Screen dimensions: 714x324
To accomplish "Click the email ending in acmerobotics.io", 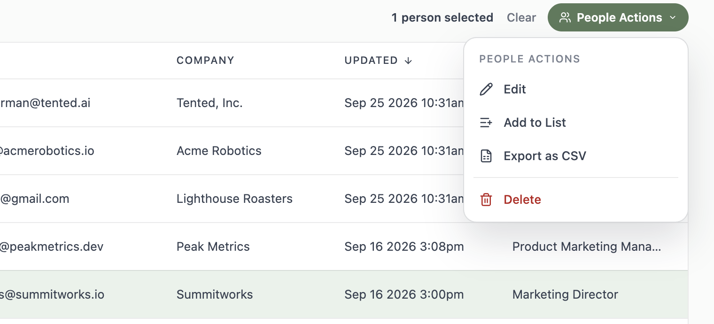I will tap(47, 151).
